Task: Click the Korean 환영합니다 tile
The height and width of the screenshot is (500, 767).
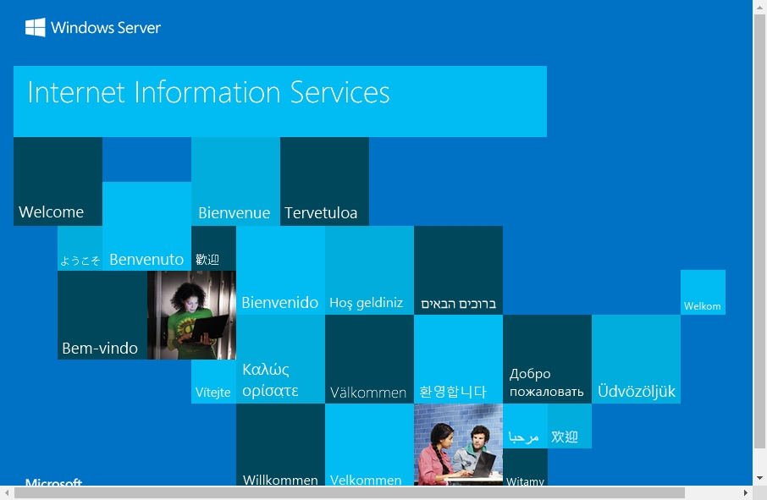Action: 458,360
